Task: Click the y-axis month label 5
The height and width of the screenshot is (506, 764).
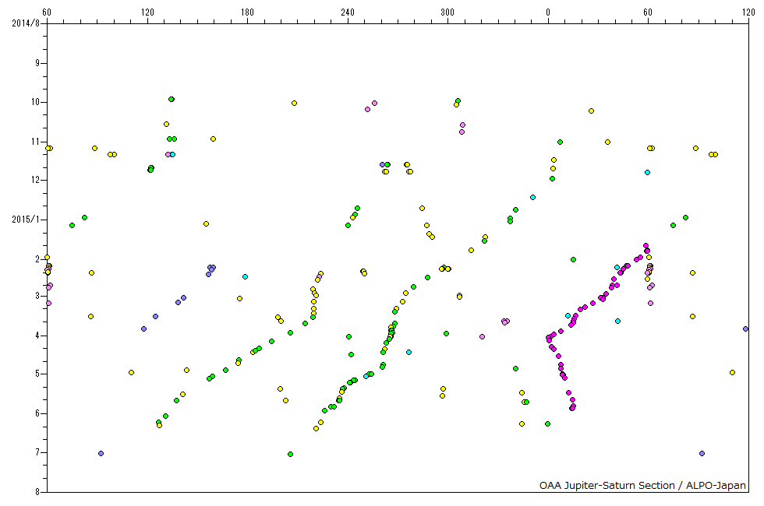Action: [x=37, y=374]
